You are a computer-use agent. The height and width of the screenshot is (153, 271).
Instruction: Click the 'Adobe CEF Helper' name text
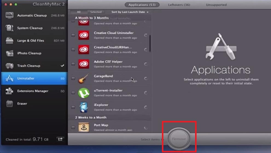[x=108, y=62]
